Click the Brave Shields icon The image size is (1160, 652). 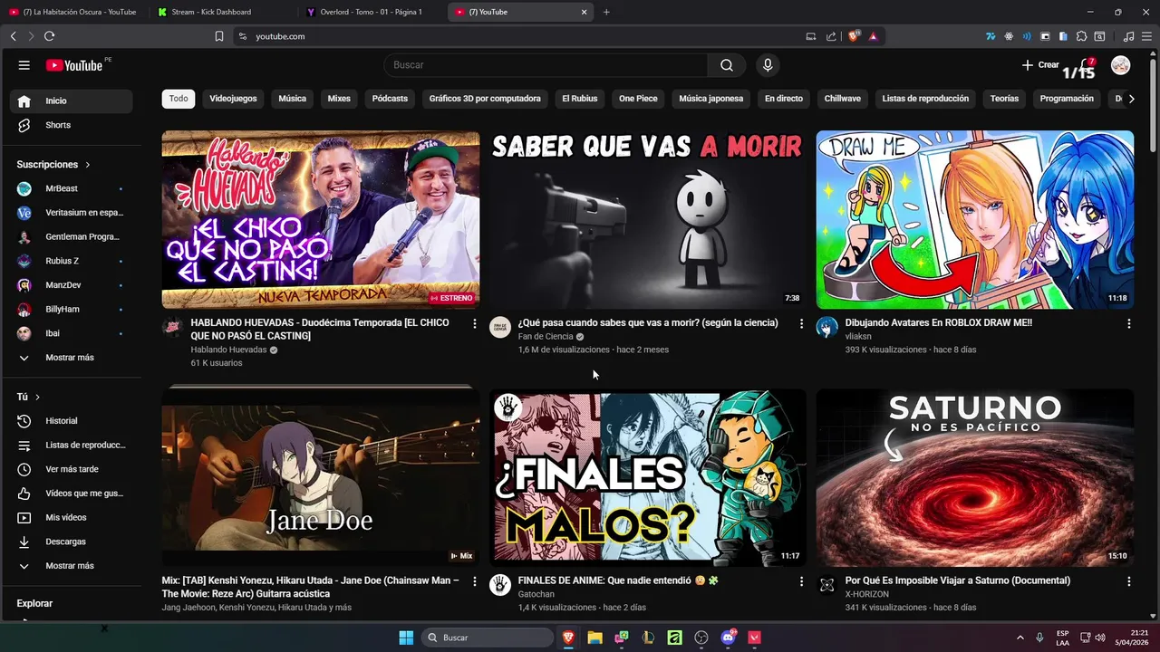(x=854, y=36)
